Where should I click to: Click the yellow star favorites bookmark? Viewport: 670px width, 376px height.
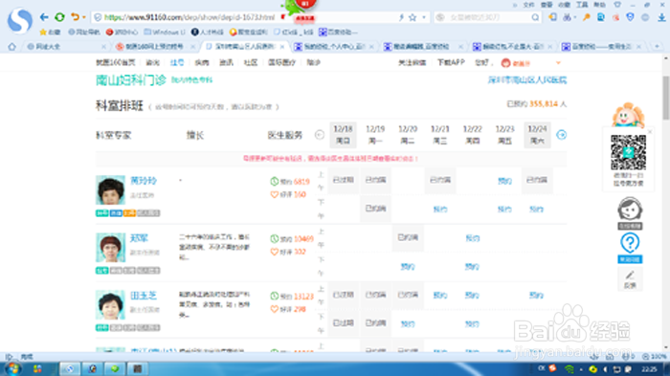pos(50,32)
